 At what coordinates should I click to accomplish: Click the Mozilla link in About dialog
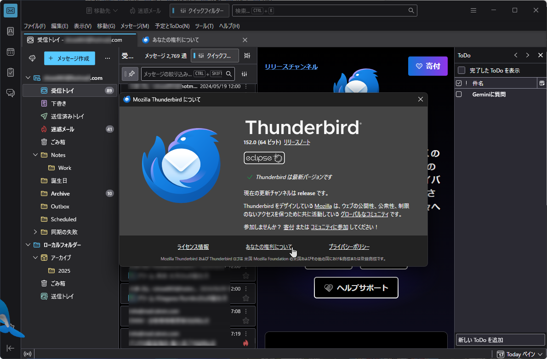pyautogui.click(x=323, y=206)
